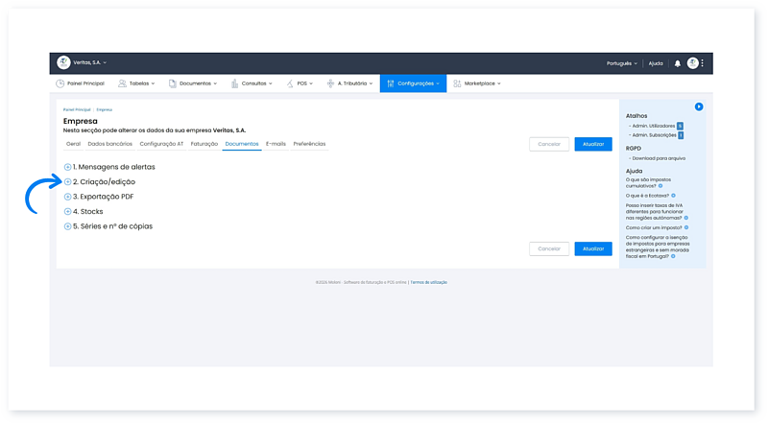Click the user avatar in the top bar
768x424 pixels.
click(x=692, y=63)
